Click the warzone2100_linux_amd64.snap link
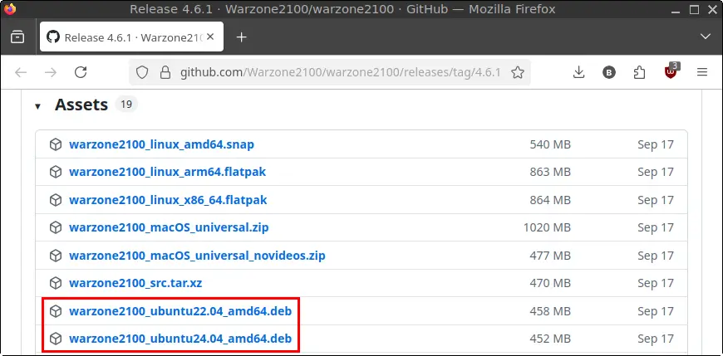Screen dimensions: 723x356 click(x=161, y=144)
